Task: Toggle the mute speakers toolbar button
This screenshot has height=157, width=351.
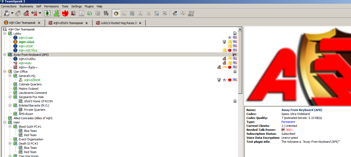Action: [x=34, y=13]
